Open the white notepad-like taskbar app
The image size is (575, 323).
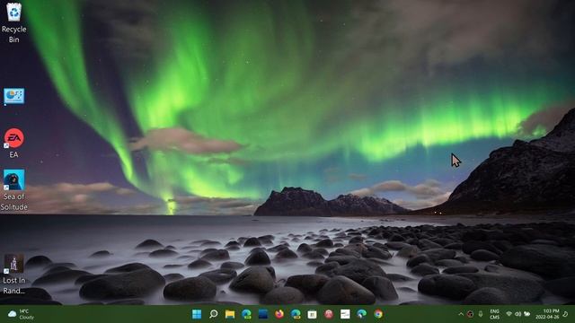pos(345,314)
